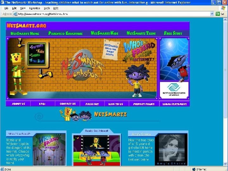The height and width of the screenshot is (171, 228).
Task: Open the Favorites menu
Action: [x=35, y=8]
